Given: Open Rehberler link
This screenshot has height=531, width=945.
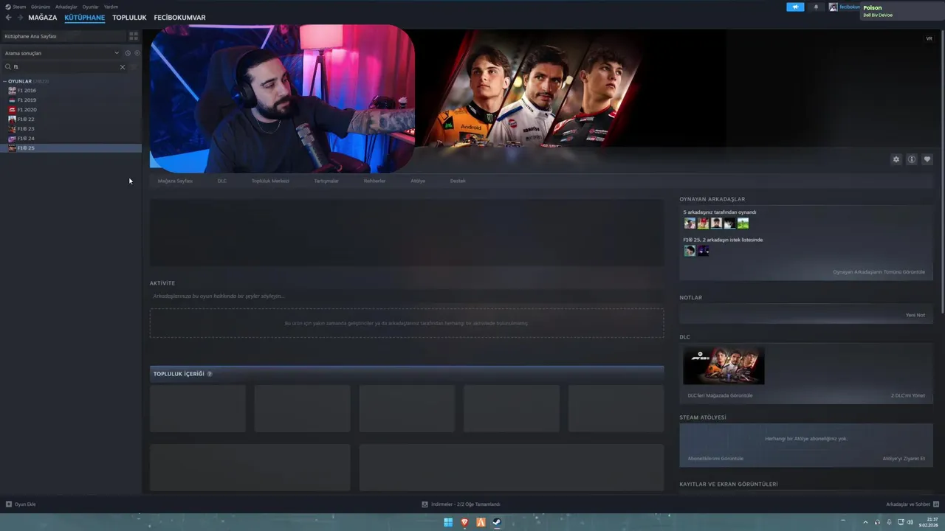Looking at the screenshot, I should click(x=374, y=181).
